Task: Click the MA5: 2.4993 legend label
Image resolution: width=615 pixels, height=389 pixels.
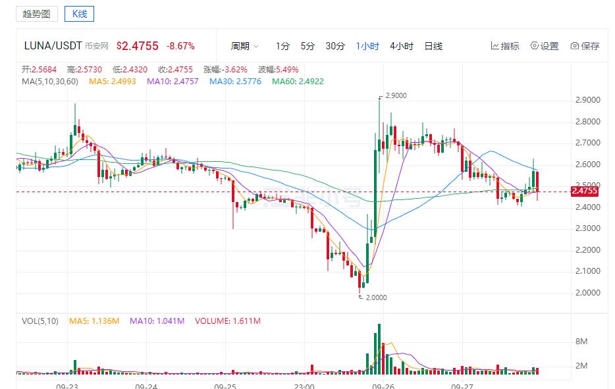Action: click(113, 82)
